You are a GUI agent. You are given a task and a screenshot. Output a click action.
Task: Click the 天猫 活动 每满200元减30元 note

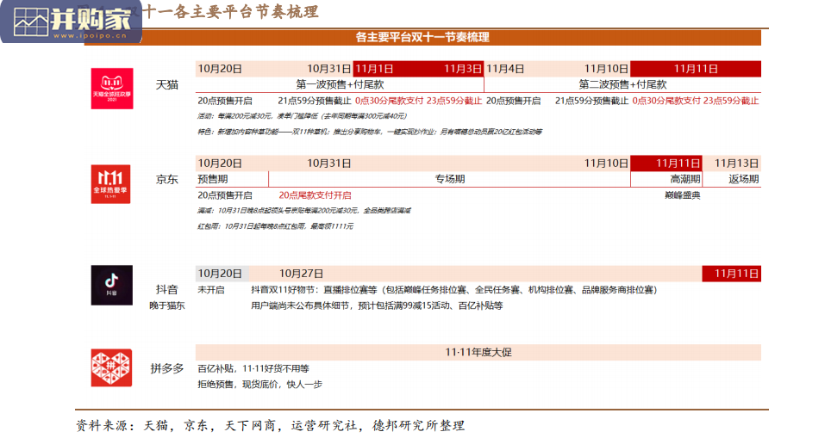(x=302, y=116)
